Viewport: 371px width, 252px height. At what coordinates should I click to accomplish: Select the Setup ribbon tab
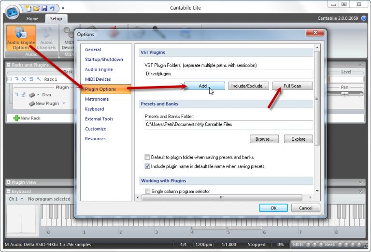point(56,19)
